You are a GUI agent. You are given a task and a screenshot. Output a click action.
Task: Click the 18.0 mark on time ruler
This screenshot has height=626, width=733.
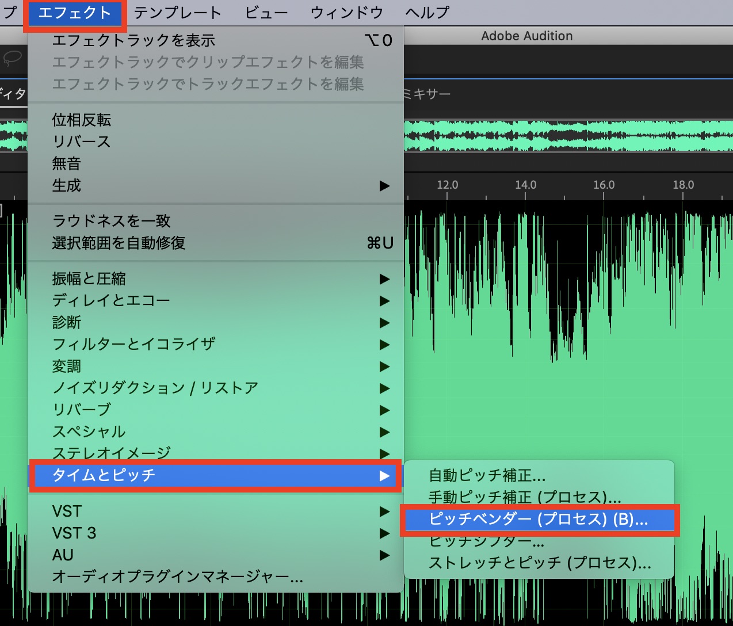(x=683, y=185)
